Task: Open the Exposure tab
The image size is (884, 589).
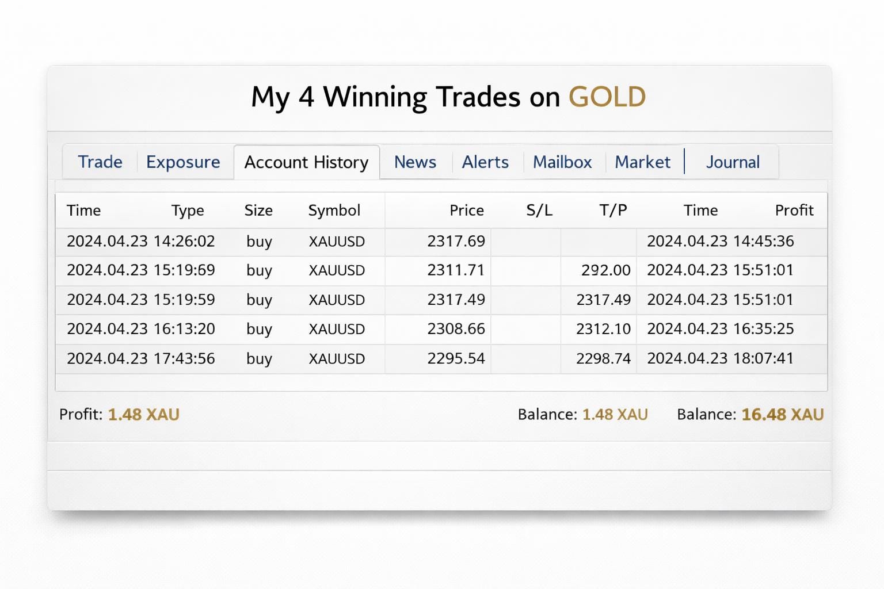Action: click(183, 162)
